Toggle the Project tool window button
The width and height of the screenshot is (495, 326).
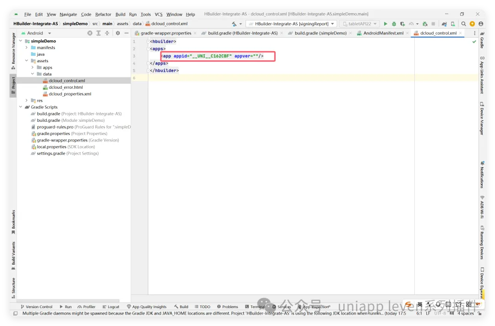[x=13, y=86]
